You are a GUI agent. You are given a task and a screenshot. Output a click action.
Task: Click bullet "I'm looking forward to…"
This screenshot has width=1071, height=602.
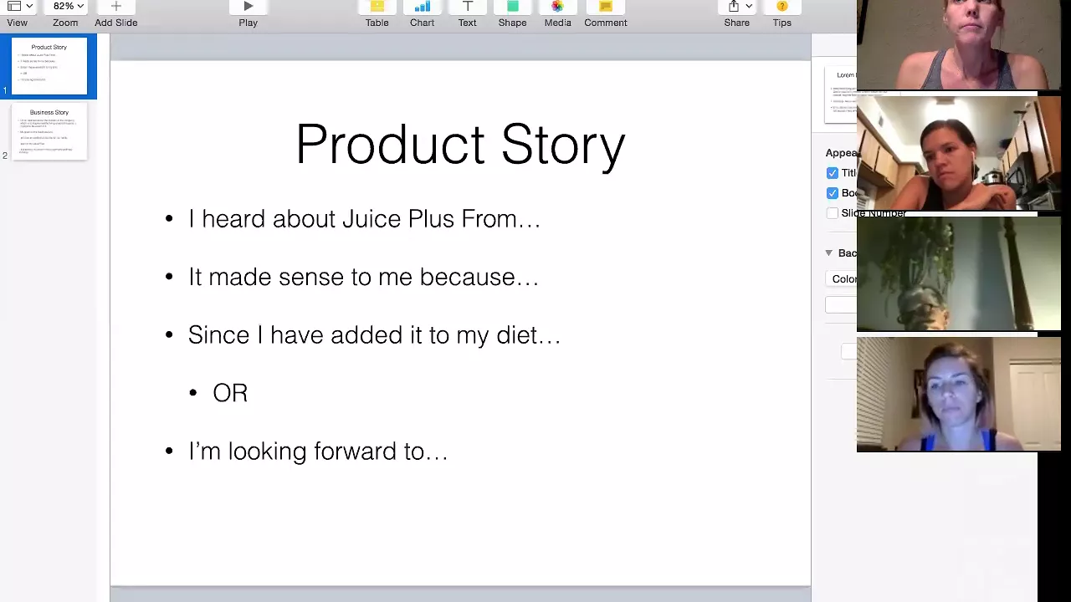(x=318, y=451)
